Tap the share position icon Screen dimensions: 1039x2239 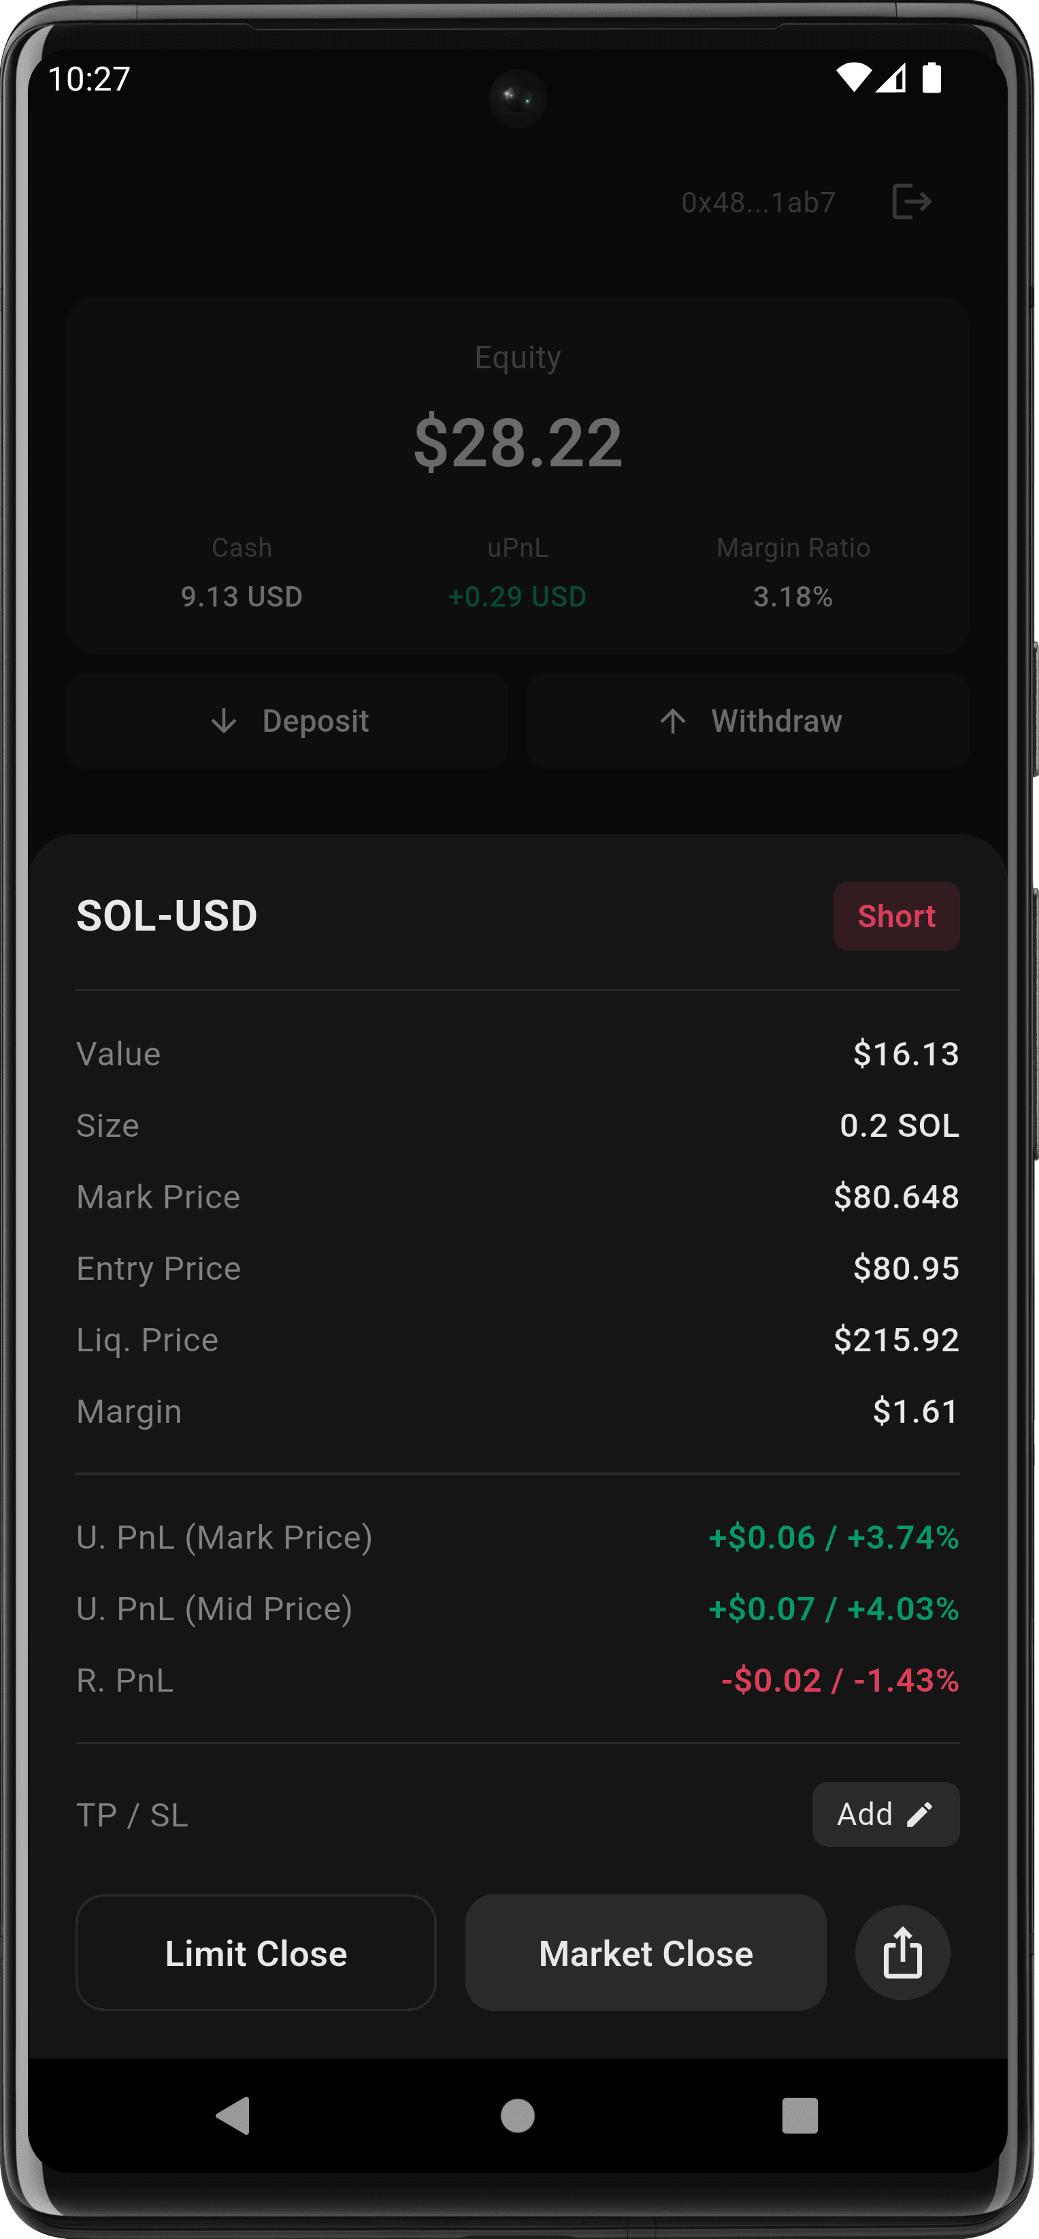(x=902, y=1952)
